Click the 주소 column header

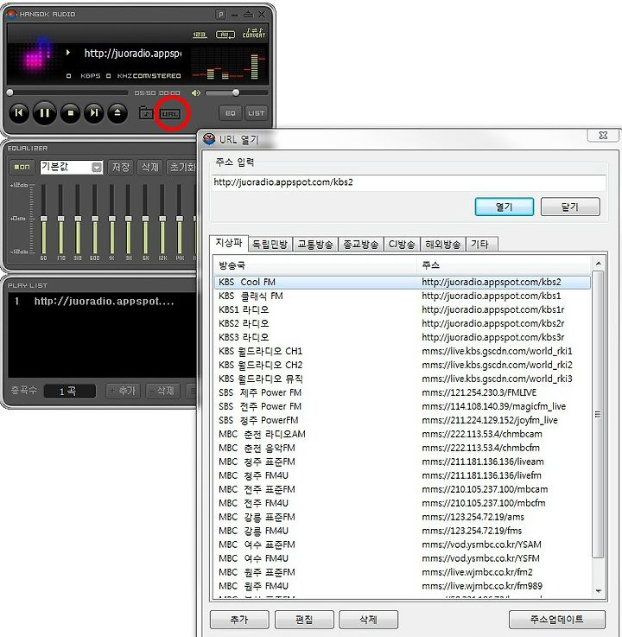coord(505,265)
